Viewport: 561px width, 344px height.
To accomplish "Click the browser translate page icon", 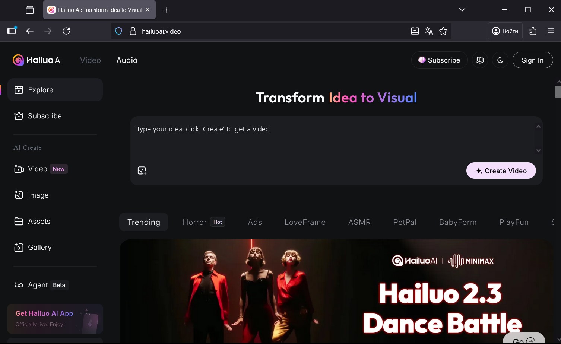I will coord(429,31).
